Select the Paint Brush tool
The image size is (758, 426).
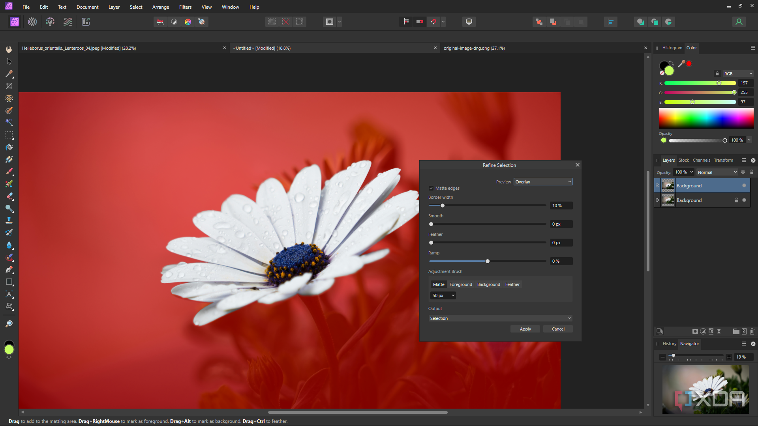[x=9, y=172]
